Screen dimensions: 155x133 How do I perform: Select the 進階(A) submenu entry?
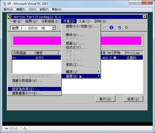coord(81,76)
